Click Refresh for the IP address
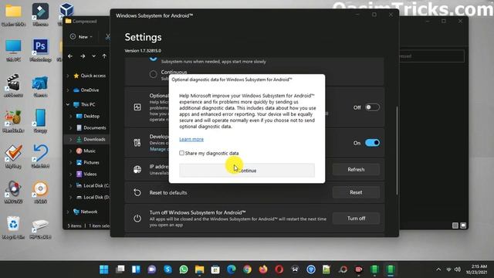 coord(356,170)
